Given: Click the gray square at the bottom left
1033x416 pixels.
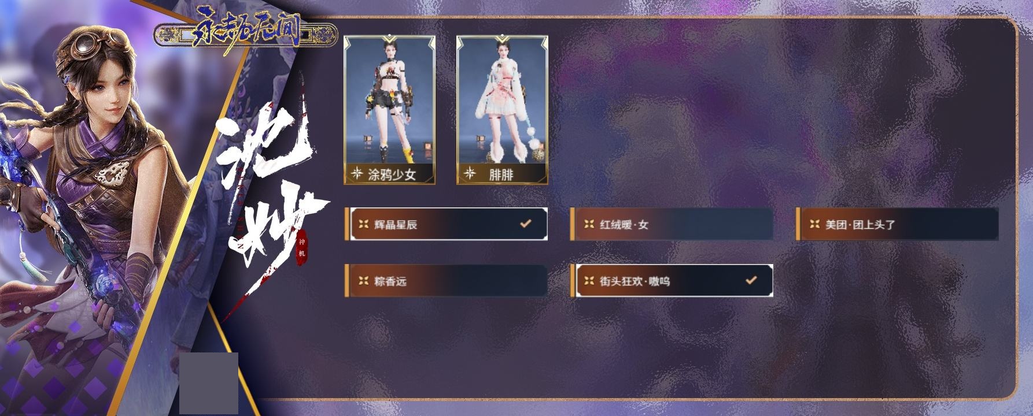Looking at the screenshot, I should click(x=209, y=383).
